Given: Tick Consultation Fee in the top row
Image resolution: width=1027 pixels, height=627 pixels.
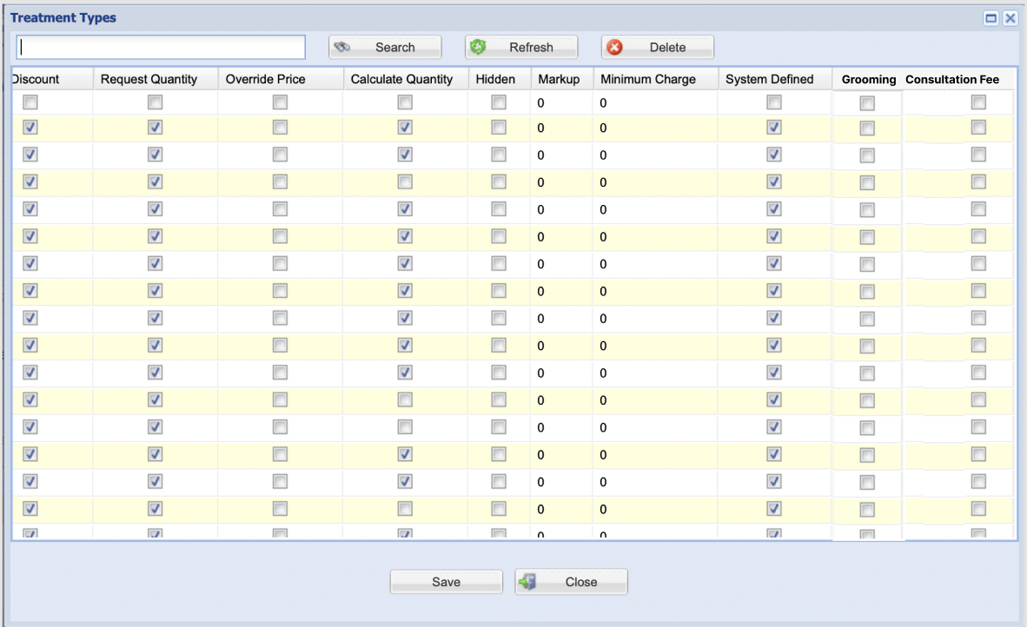Looking at the screenshot, I should (x=978, y=102).
